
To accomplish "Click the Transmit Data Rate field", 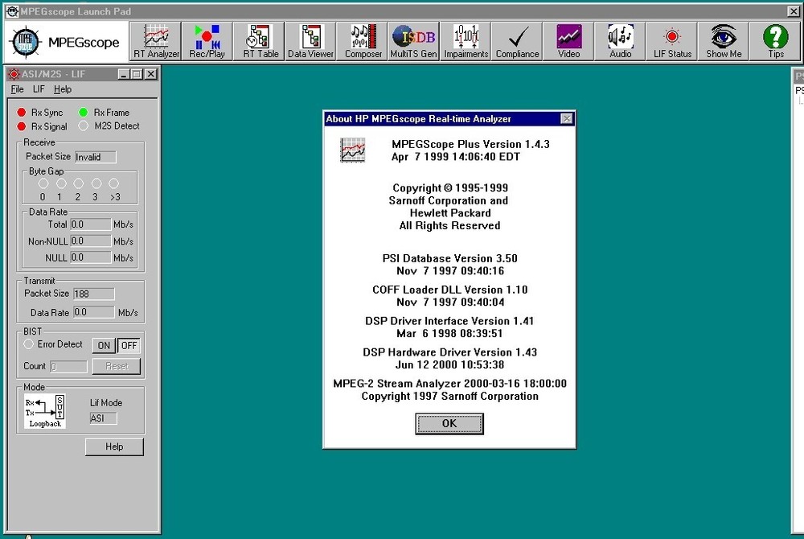I will click(x=93, y=312).
